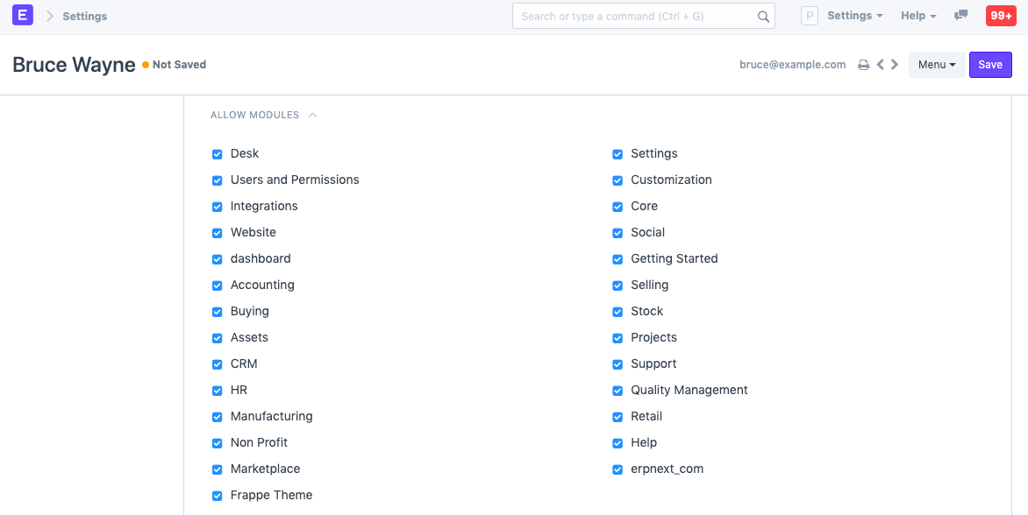
Task: Click the ERPNext home logo icon
Action: tap(23, 16)
